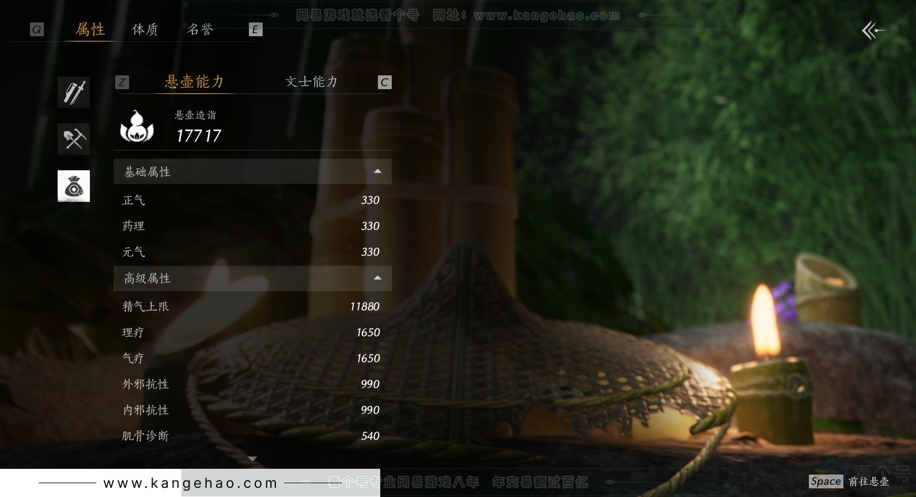
Task: Select the 悬壶能力 sub-tab
Action: (x=194, y=82)
